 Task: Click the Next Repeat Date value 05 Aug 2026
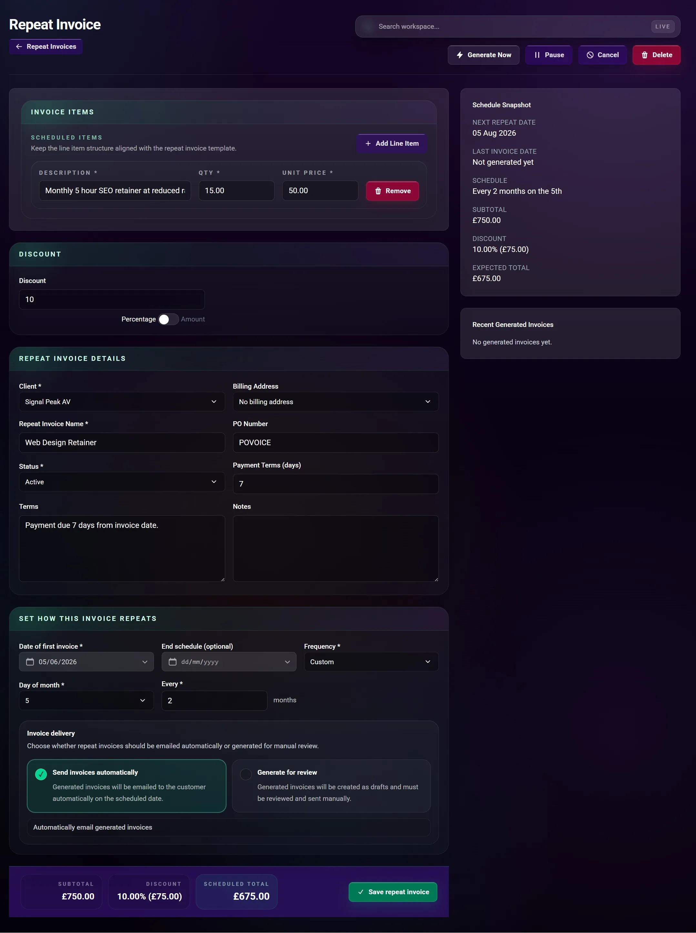tap(494, 133)
